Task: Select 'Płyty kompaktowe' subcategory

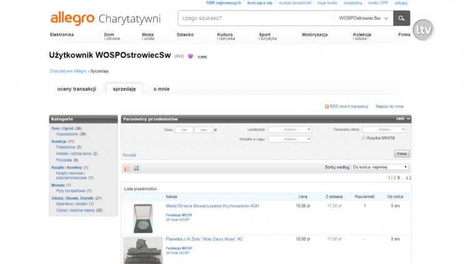Action: click(x=71, y=191)
